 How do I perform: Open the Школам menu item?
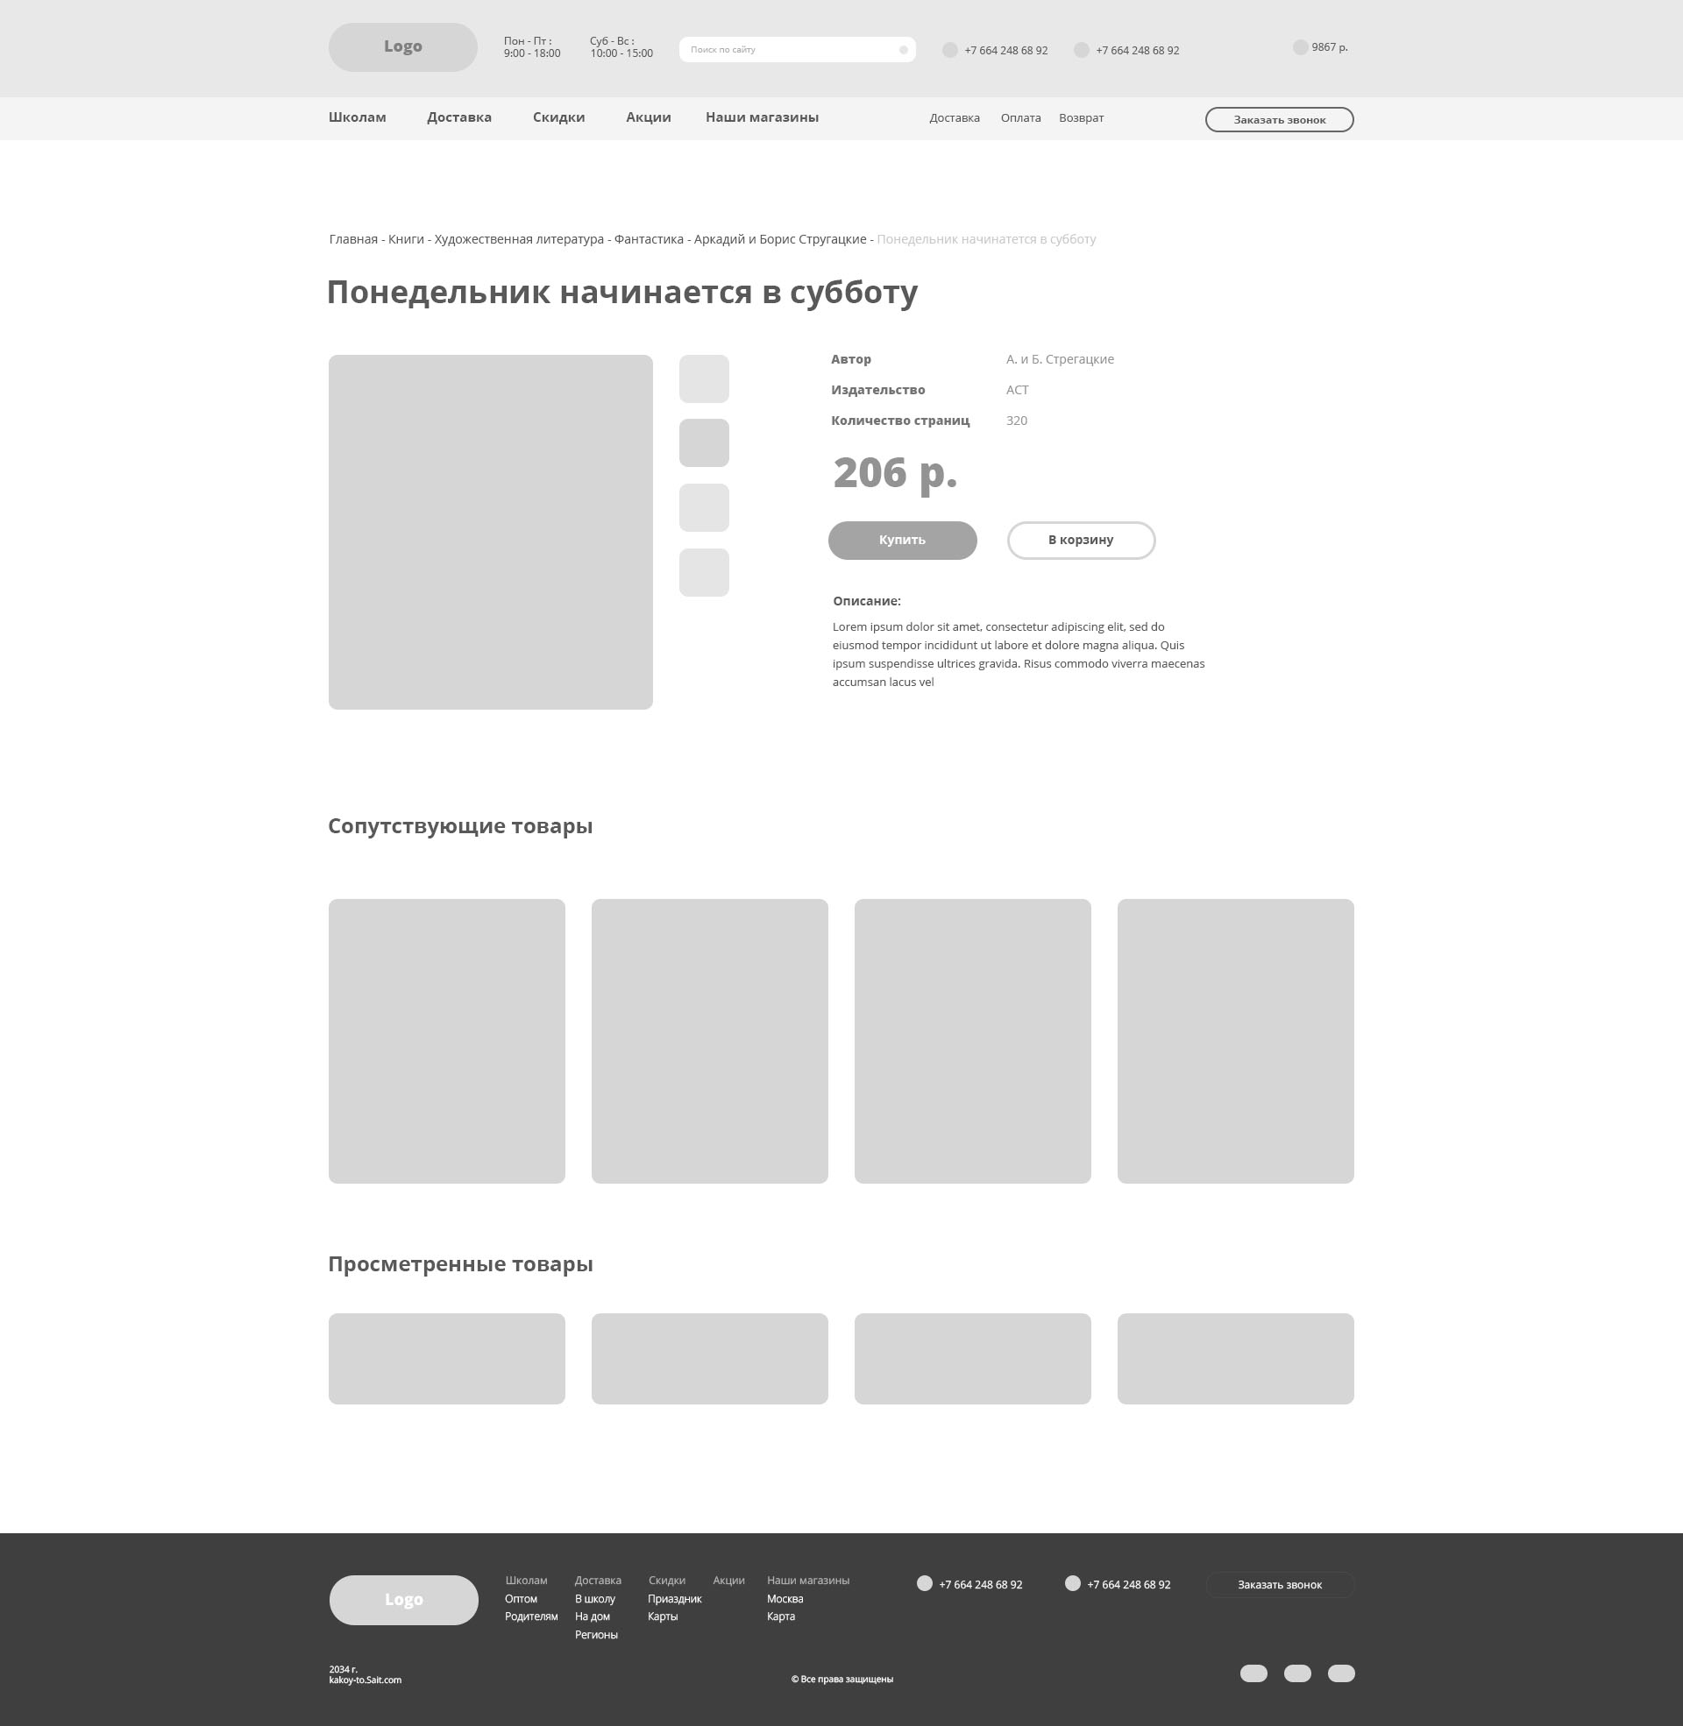357,117
